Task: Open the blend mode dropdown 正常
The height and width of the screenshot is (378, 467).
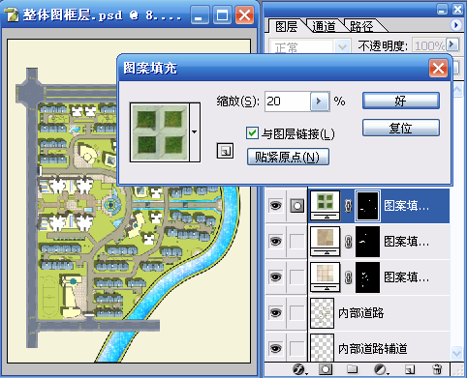Action: coord(342,46)
